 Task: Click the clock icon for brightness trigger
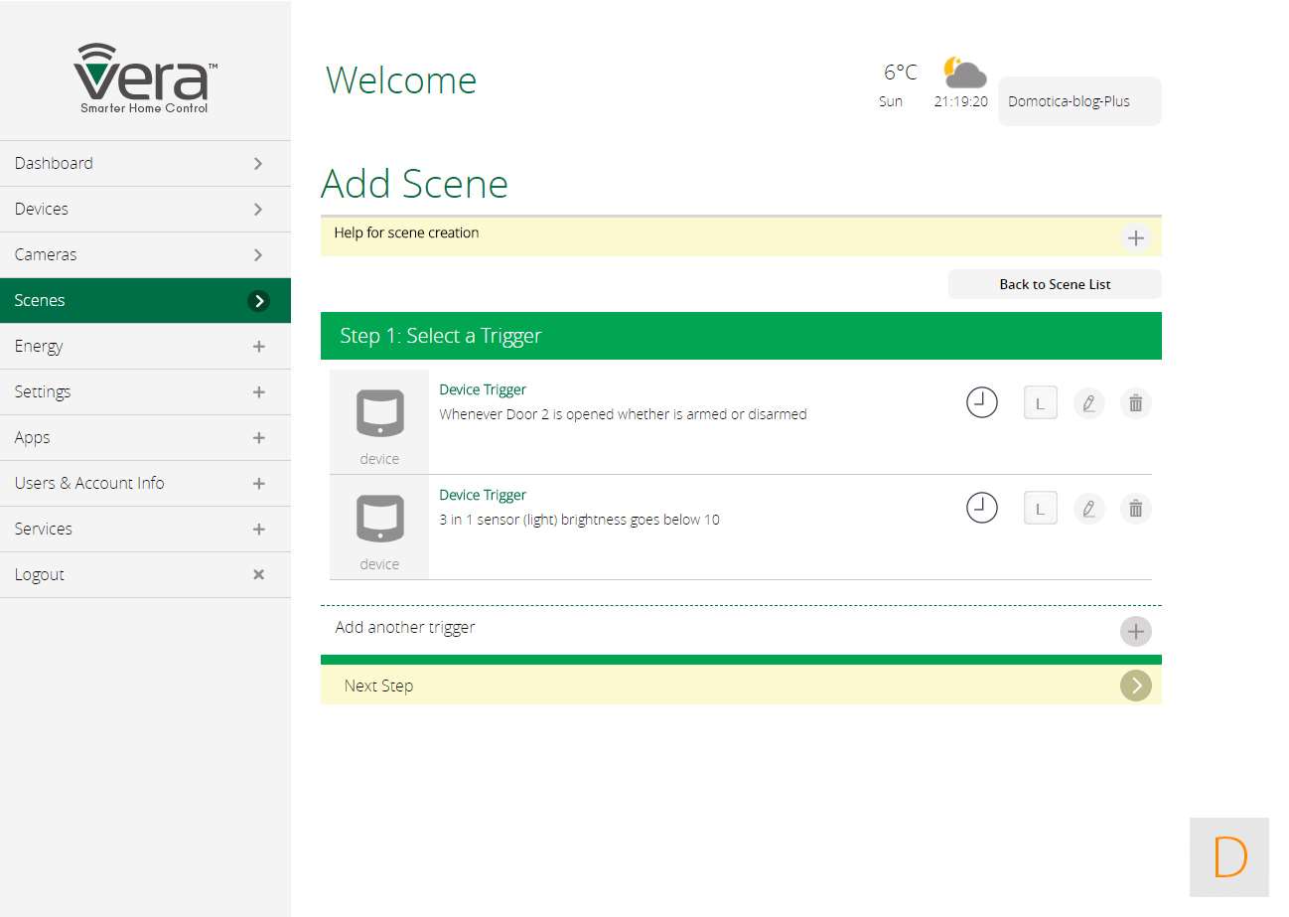(981, 509)
